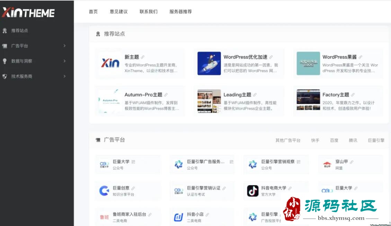Click the link icon beside WordPress果酱

(x=360, y=57)
